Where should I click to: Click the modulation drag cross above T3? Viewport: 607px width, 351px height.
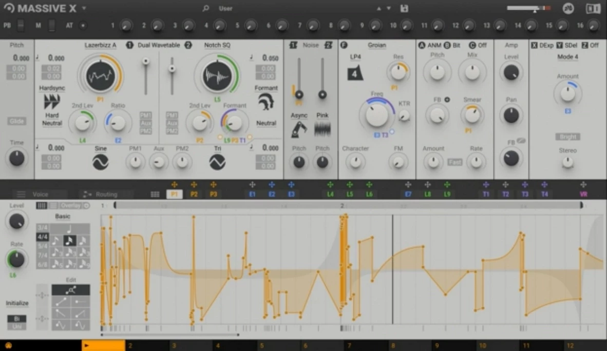[x=525, y=185]
